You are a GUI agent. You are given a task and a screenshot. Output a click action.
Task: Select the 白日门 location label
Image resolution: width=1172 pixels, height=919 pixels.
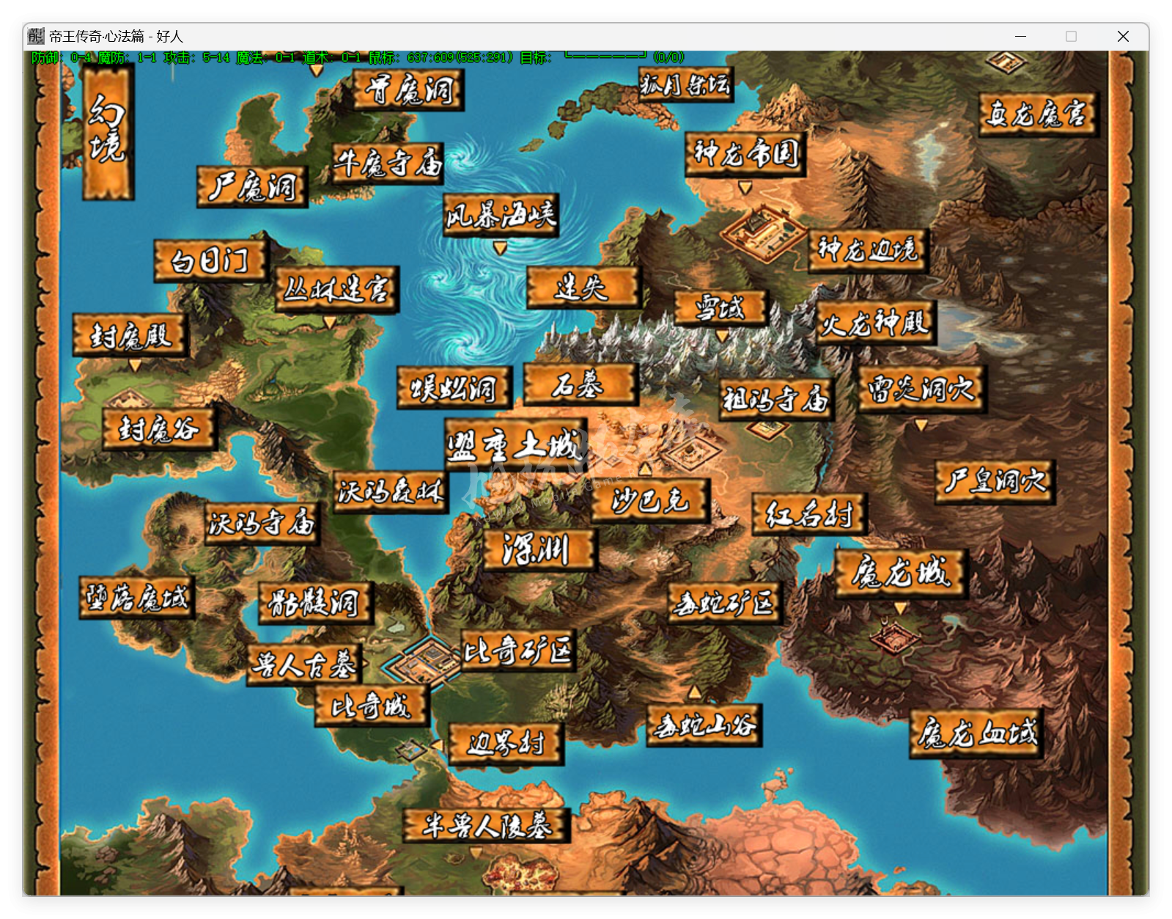210,260
